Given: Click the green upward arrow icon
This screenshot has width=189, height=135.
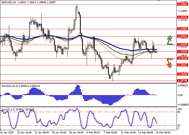Looking at the screenshot, I should (x=169, y=40).
